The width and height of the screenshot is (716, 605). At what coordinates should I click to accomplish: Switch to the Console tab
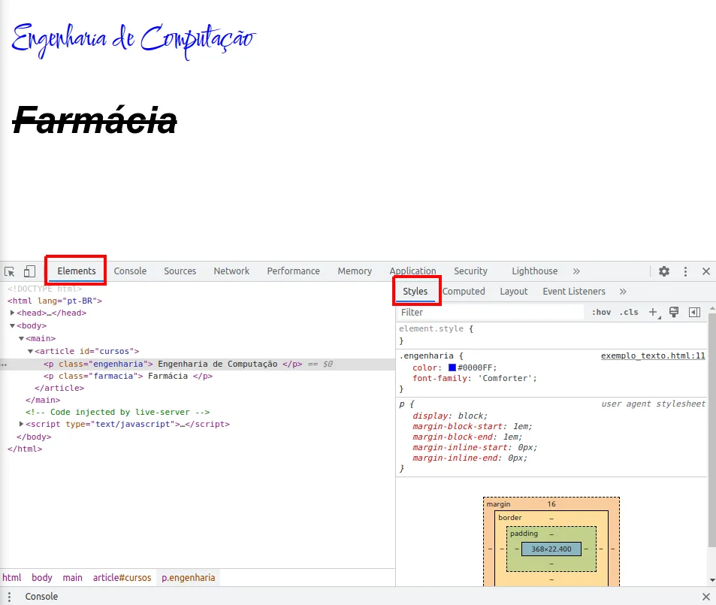tap(130, 271)
